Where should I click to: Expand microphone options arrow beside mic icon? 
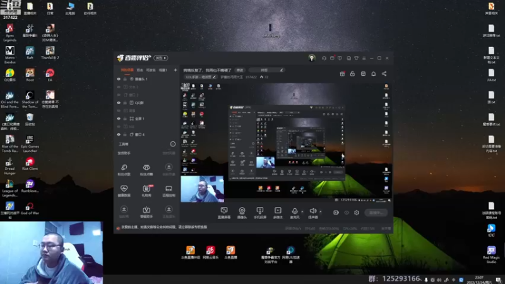(x=302, y=211)
